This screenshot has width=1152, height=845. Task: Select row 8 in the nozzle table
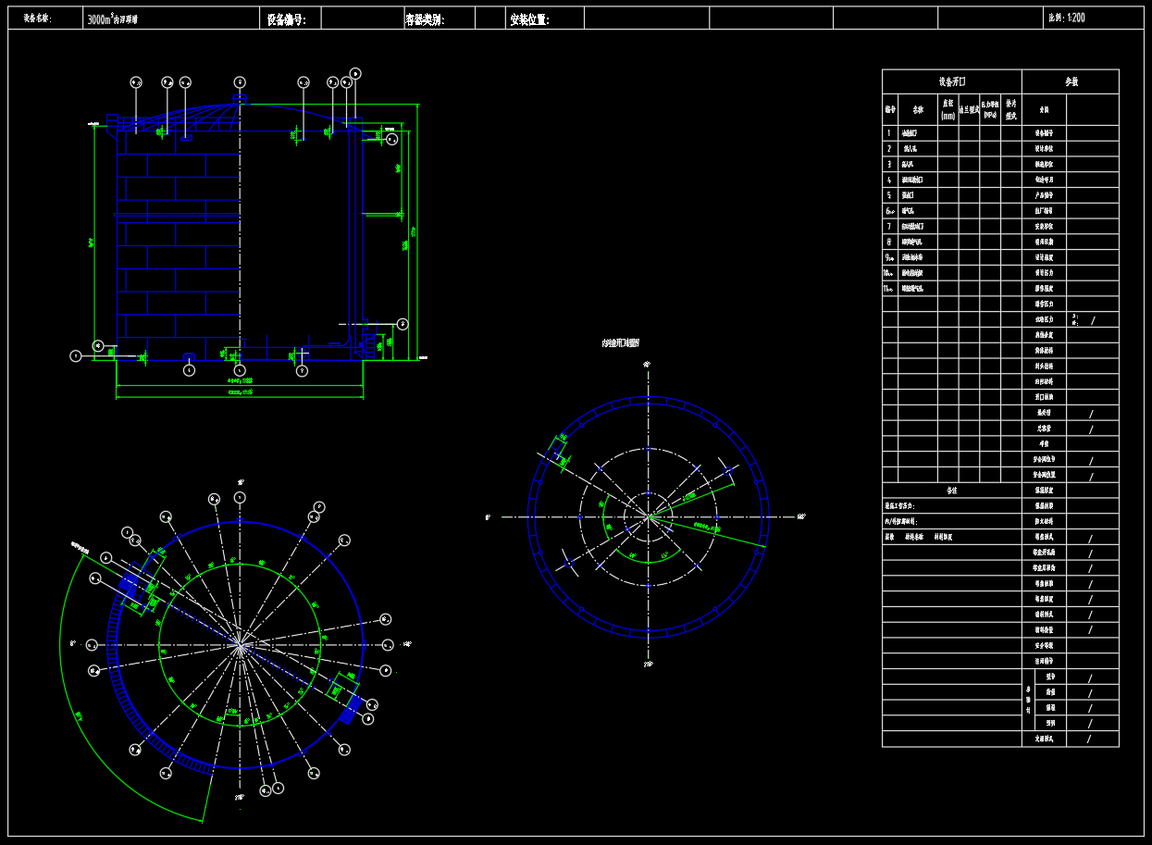(x=951, y=242)
